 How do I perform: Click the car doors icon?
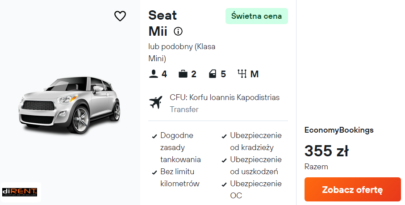[x=213, y=74]
